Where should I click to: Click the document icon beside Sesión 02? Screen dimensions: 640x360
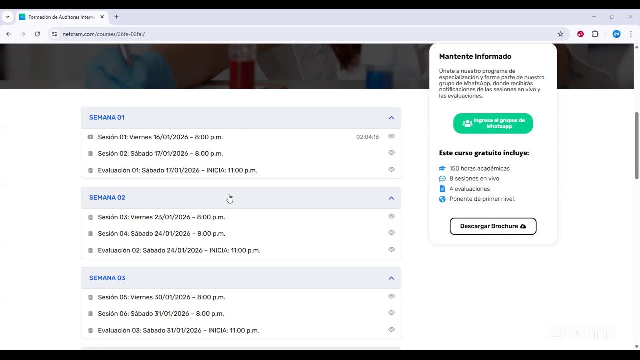coord(90,154)
